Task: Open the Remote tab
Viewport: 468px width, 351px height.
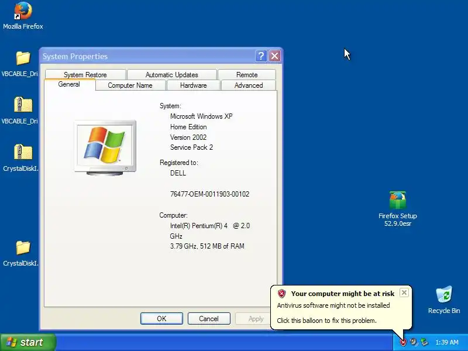Action: point(247,75)
